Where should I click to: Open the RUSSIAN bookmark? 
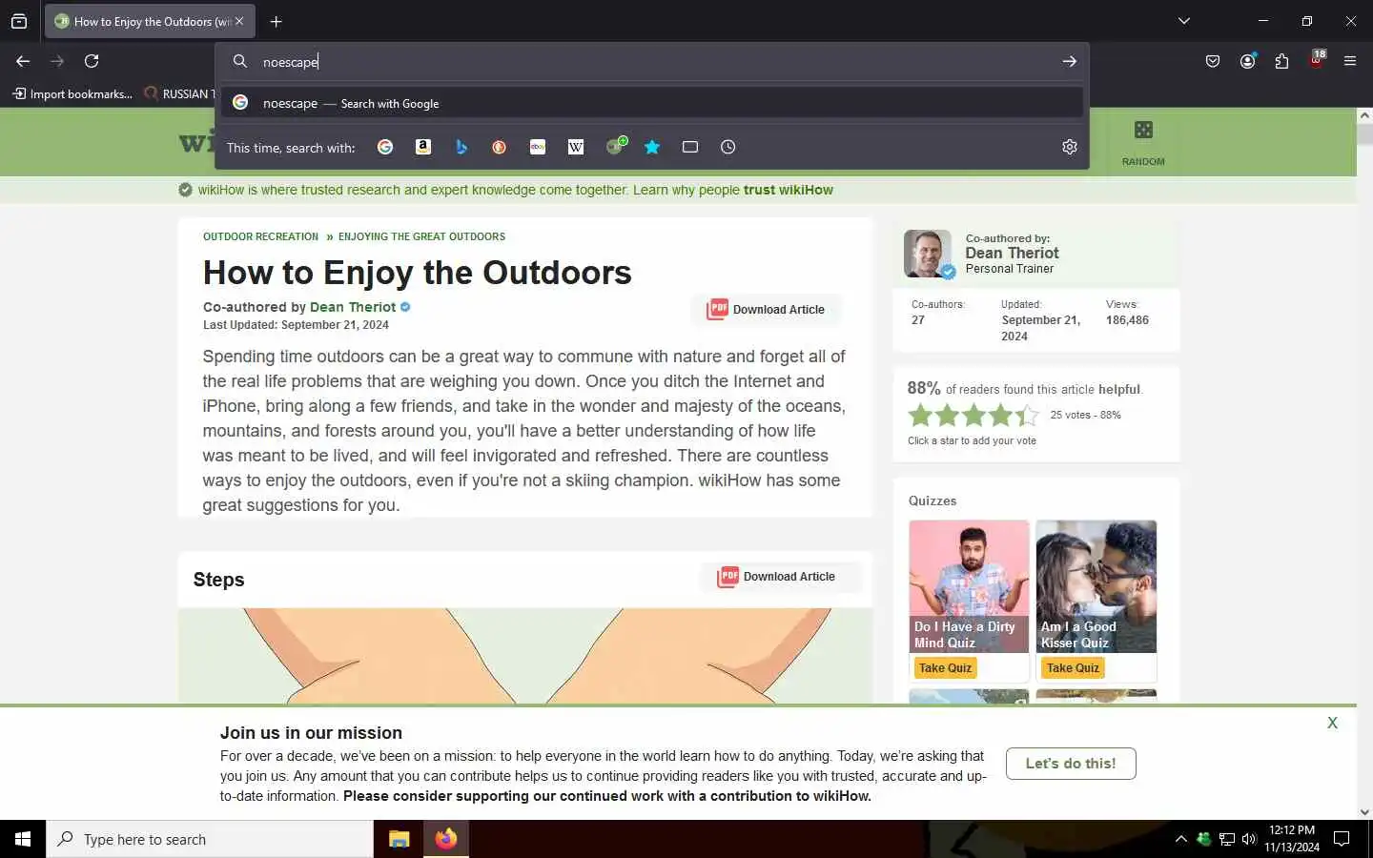(x=179, y=93)
